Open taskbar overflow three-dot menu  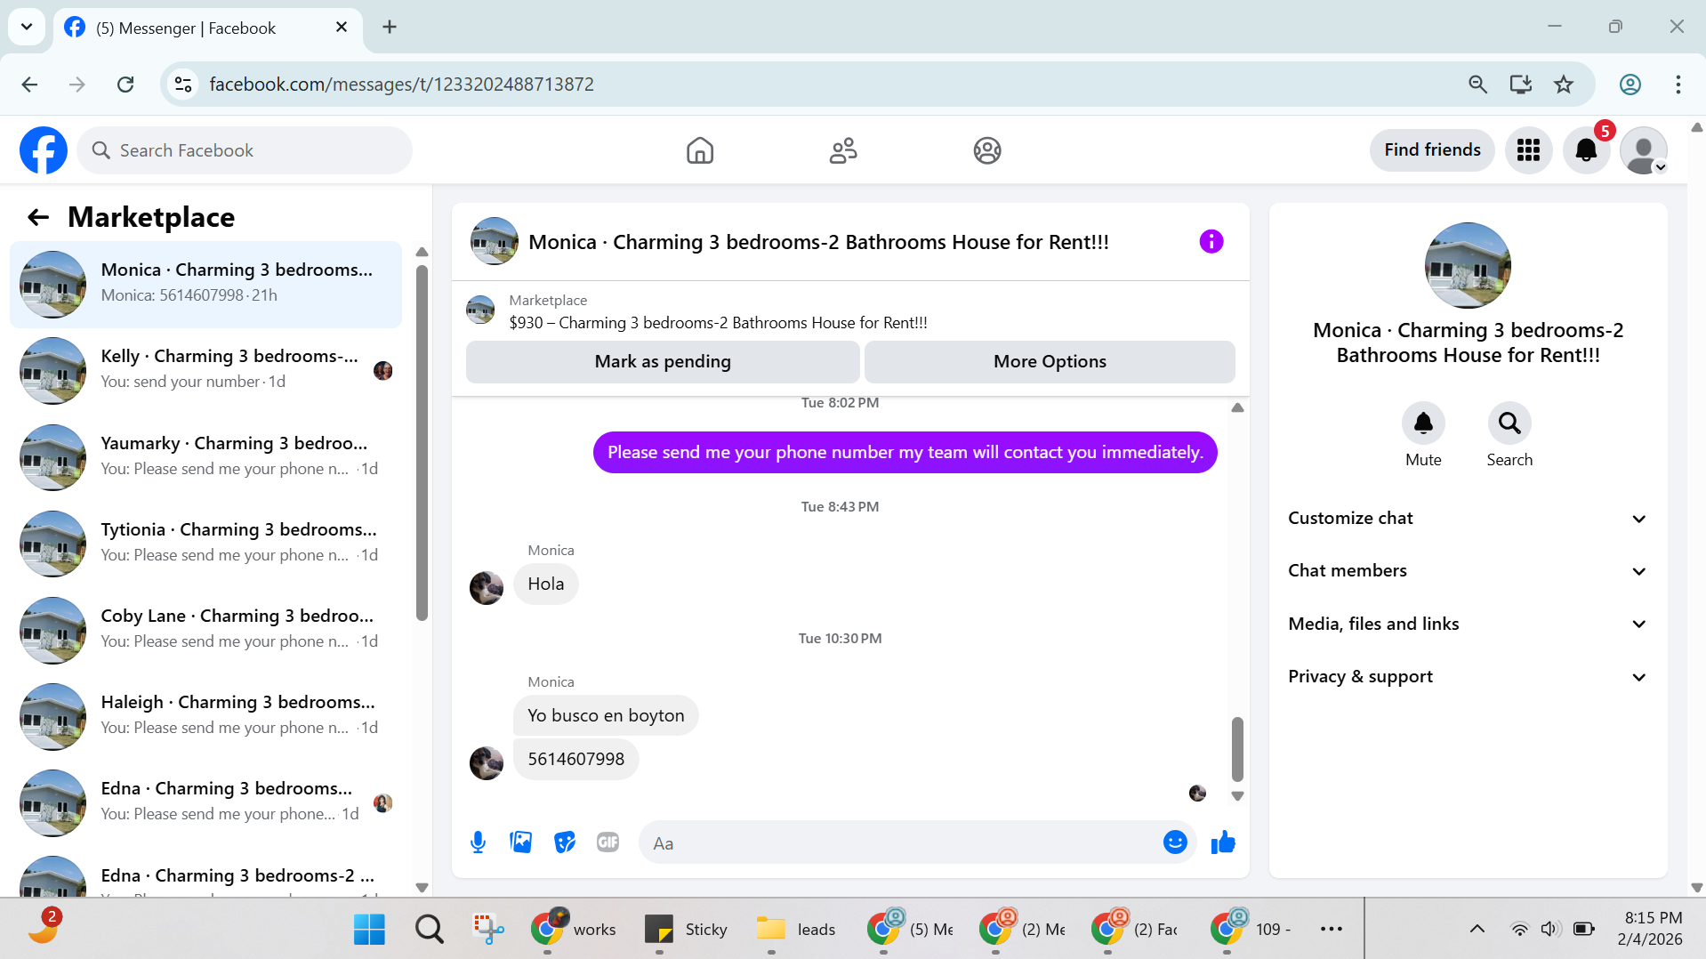(1332, 929)
